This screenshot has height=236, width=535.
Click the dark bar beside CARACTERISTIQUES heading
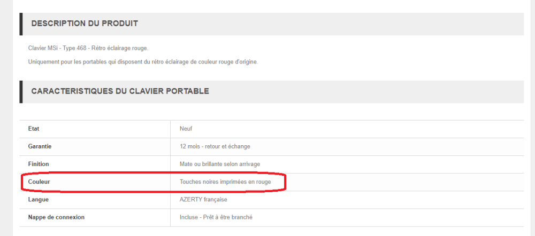pyautogui.click(x=21, y=92)
